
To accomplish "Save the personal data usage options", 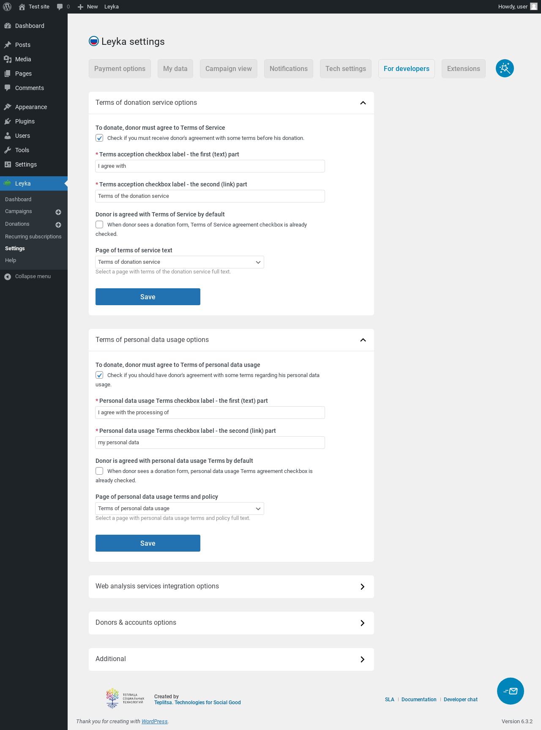I will [x=148, y=543].
